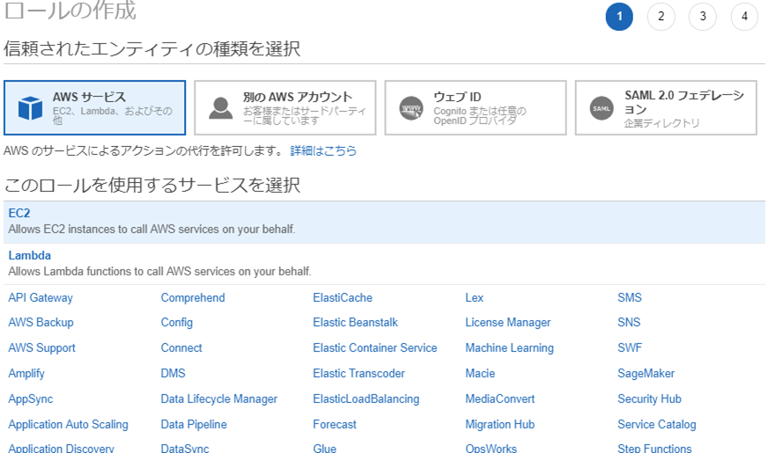Select Connect service
775x453 pixels.
tap(181, 348)
